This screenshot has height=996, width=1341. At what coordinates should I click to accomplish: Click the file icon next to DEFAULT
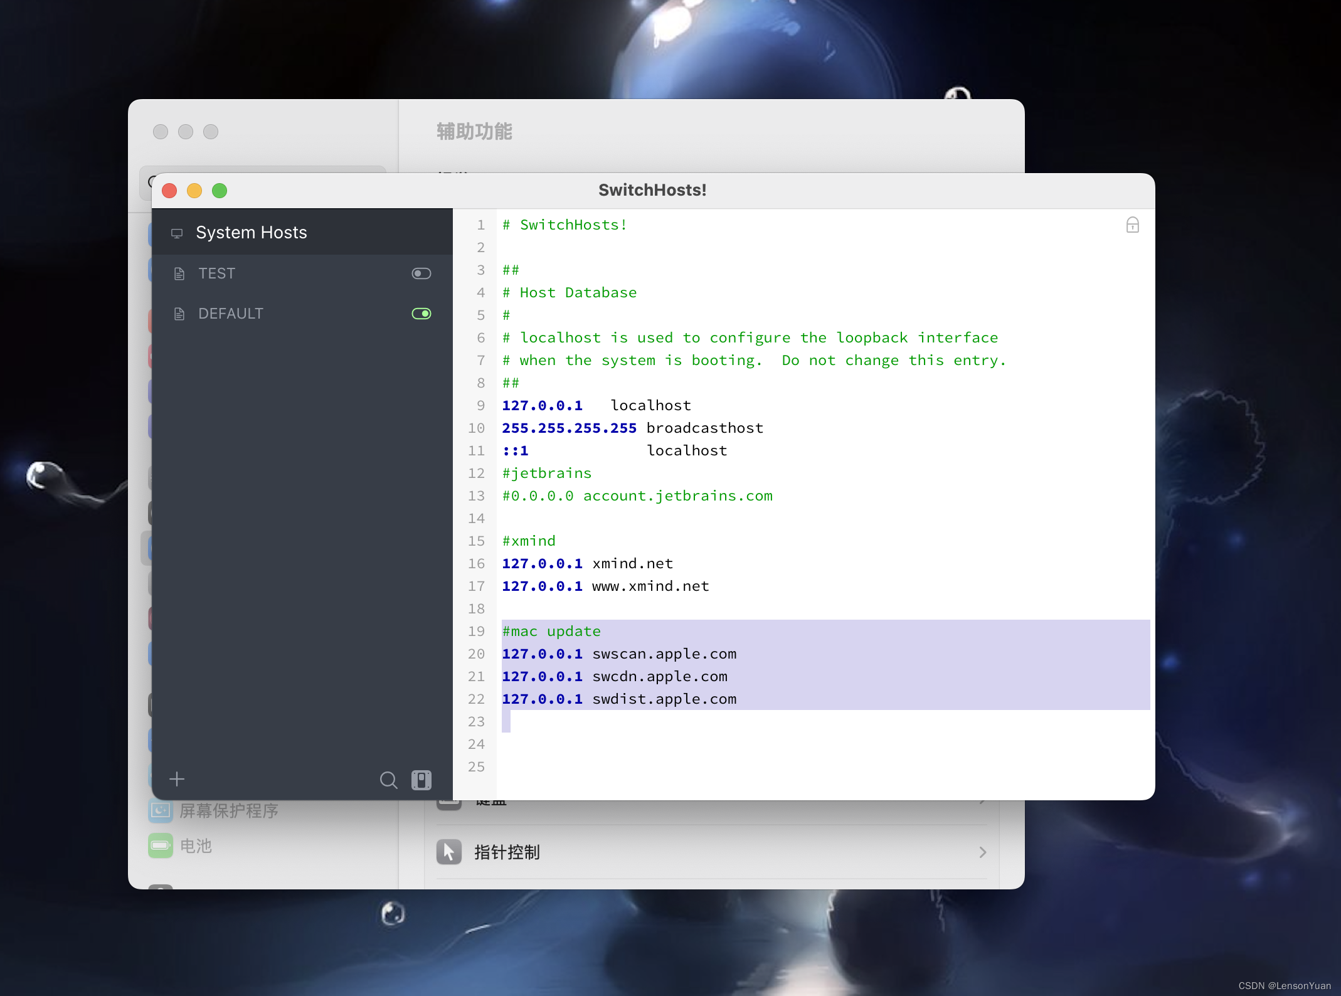[179, 314]
